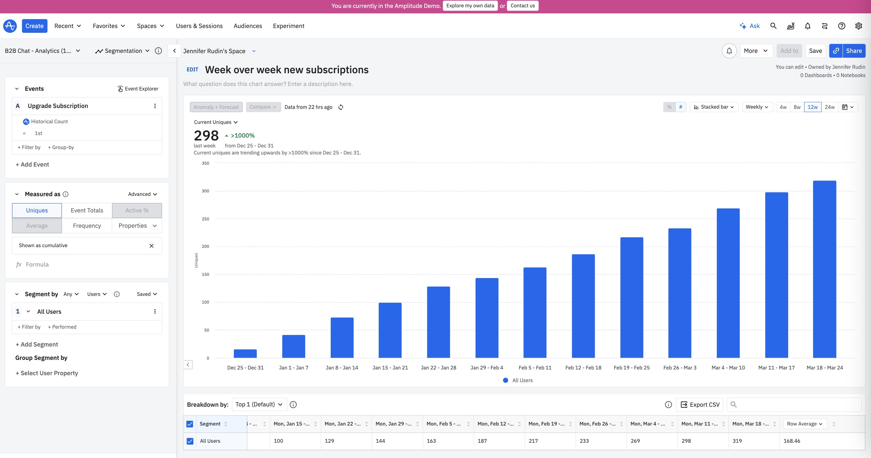The height and width of the screenshot is (458, 871).
Task: Collapse the Events section chevron
Action: (x=17, y=89)
